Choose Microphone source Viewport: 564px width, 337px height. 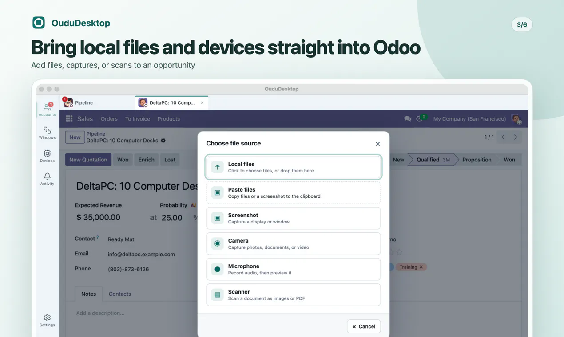pyautogui.click(x=293, y=269)
